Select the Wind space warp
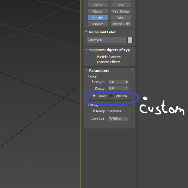Screen dimensions: 188x188 click(121, 18)
